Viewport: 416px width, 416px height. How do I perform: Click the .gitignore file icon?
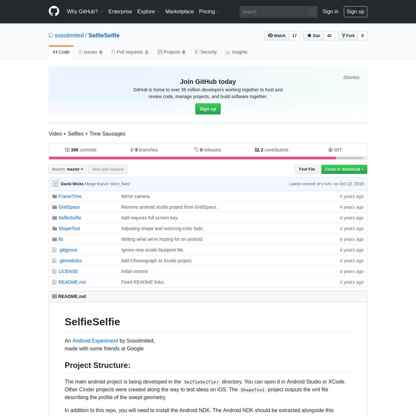click(54, 250)
